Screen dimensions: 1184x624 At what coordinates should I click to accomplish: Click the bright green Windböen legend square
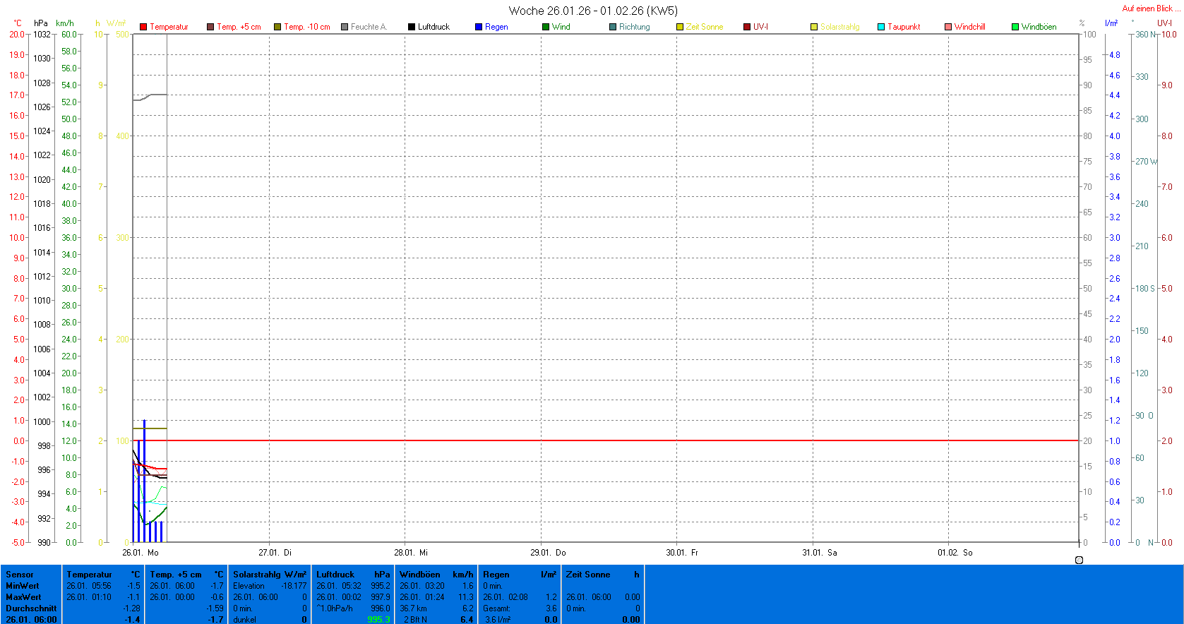click(x=1015, y=27)
